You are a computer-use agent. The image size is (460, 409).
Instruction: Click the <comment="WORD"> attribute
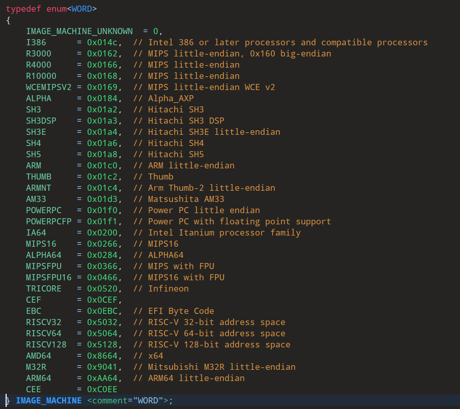pos(128,400)
